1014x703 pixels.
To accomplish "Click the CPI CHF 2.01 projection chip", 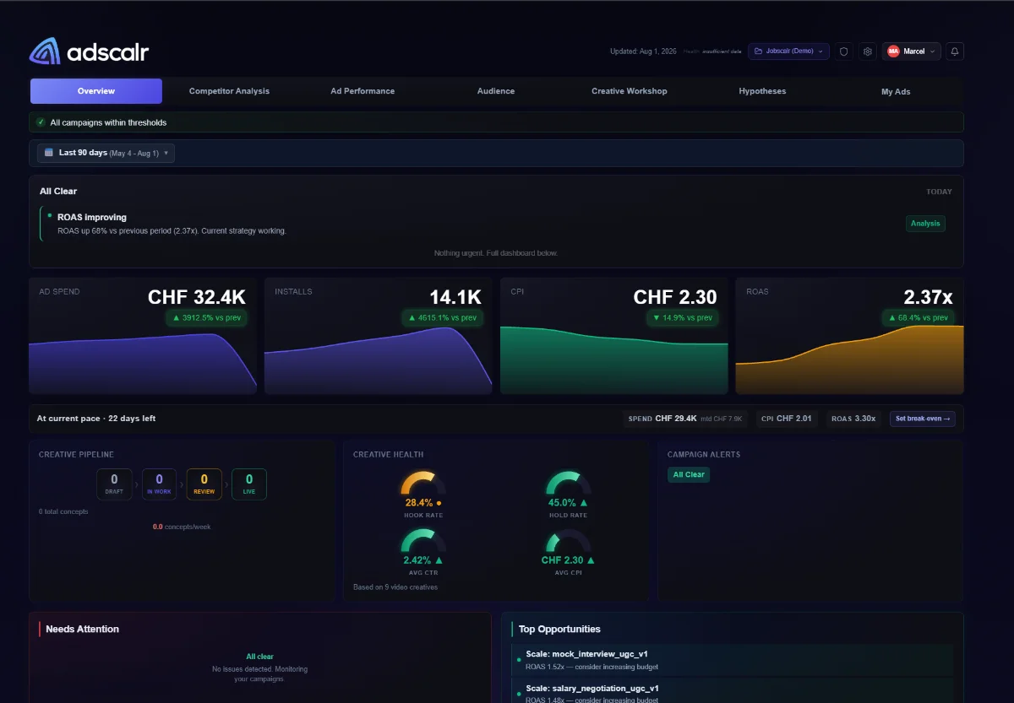I will point(786,419).
